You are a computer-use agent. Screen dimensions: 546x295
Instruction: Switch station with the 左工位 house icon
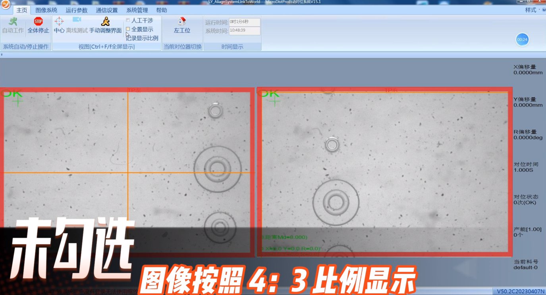click(x=182, y=21)
